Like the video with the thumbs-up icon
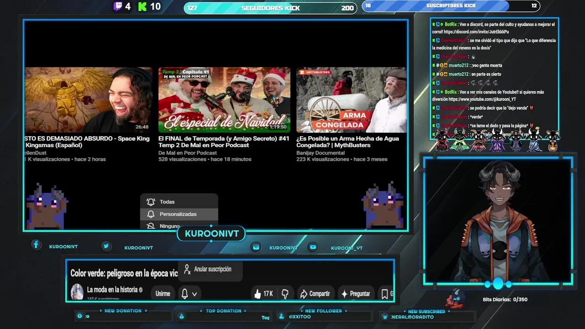 [x=258, y=294]
